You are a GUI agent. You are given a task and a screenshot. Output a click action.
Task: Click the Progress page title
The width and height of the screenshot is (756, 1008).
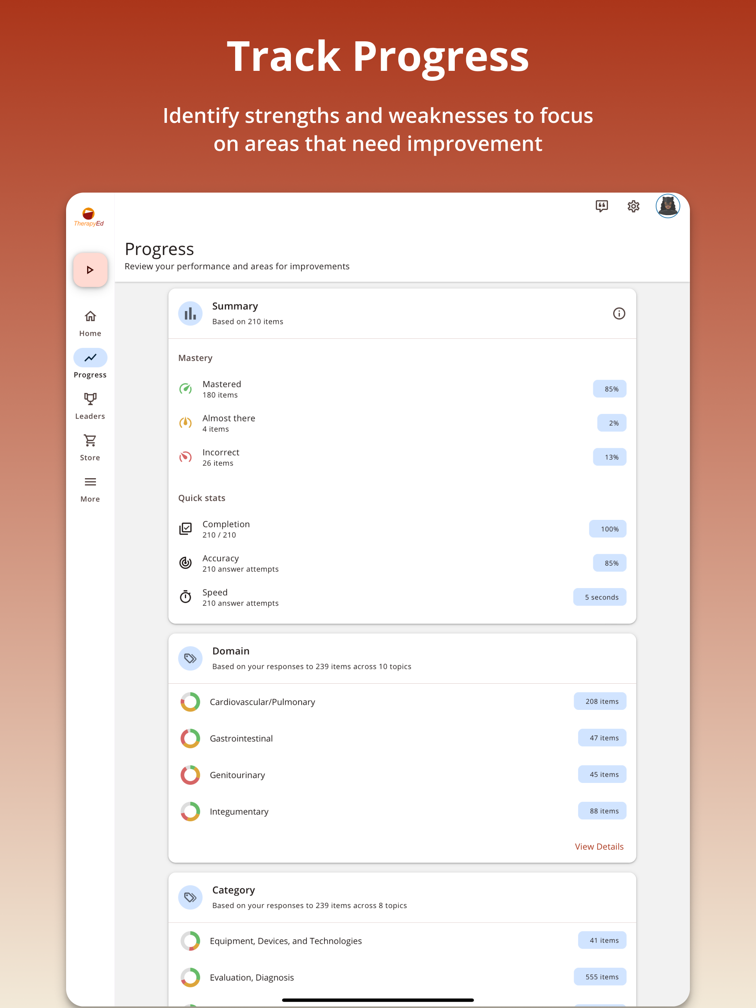coord(159,249)
